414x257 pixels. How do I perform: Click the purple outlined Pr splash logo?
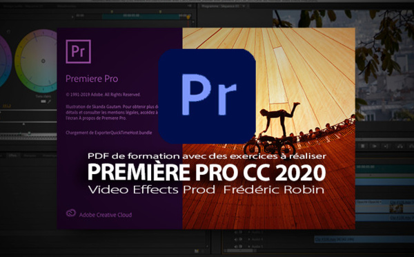[x=78, y=52]
